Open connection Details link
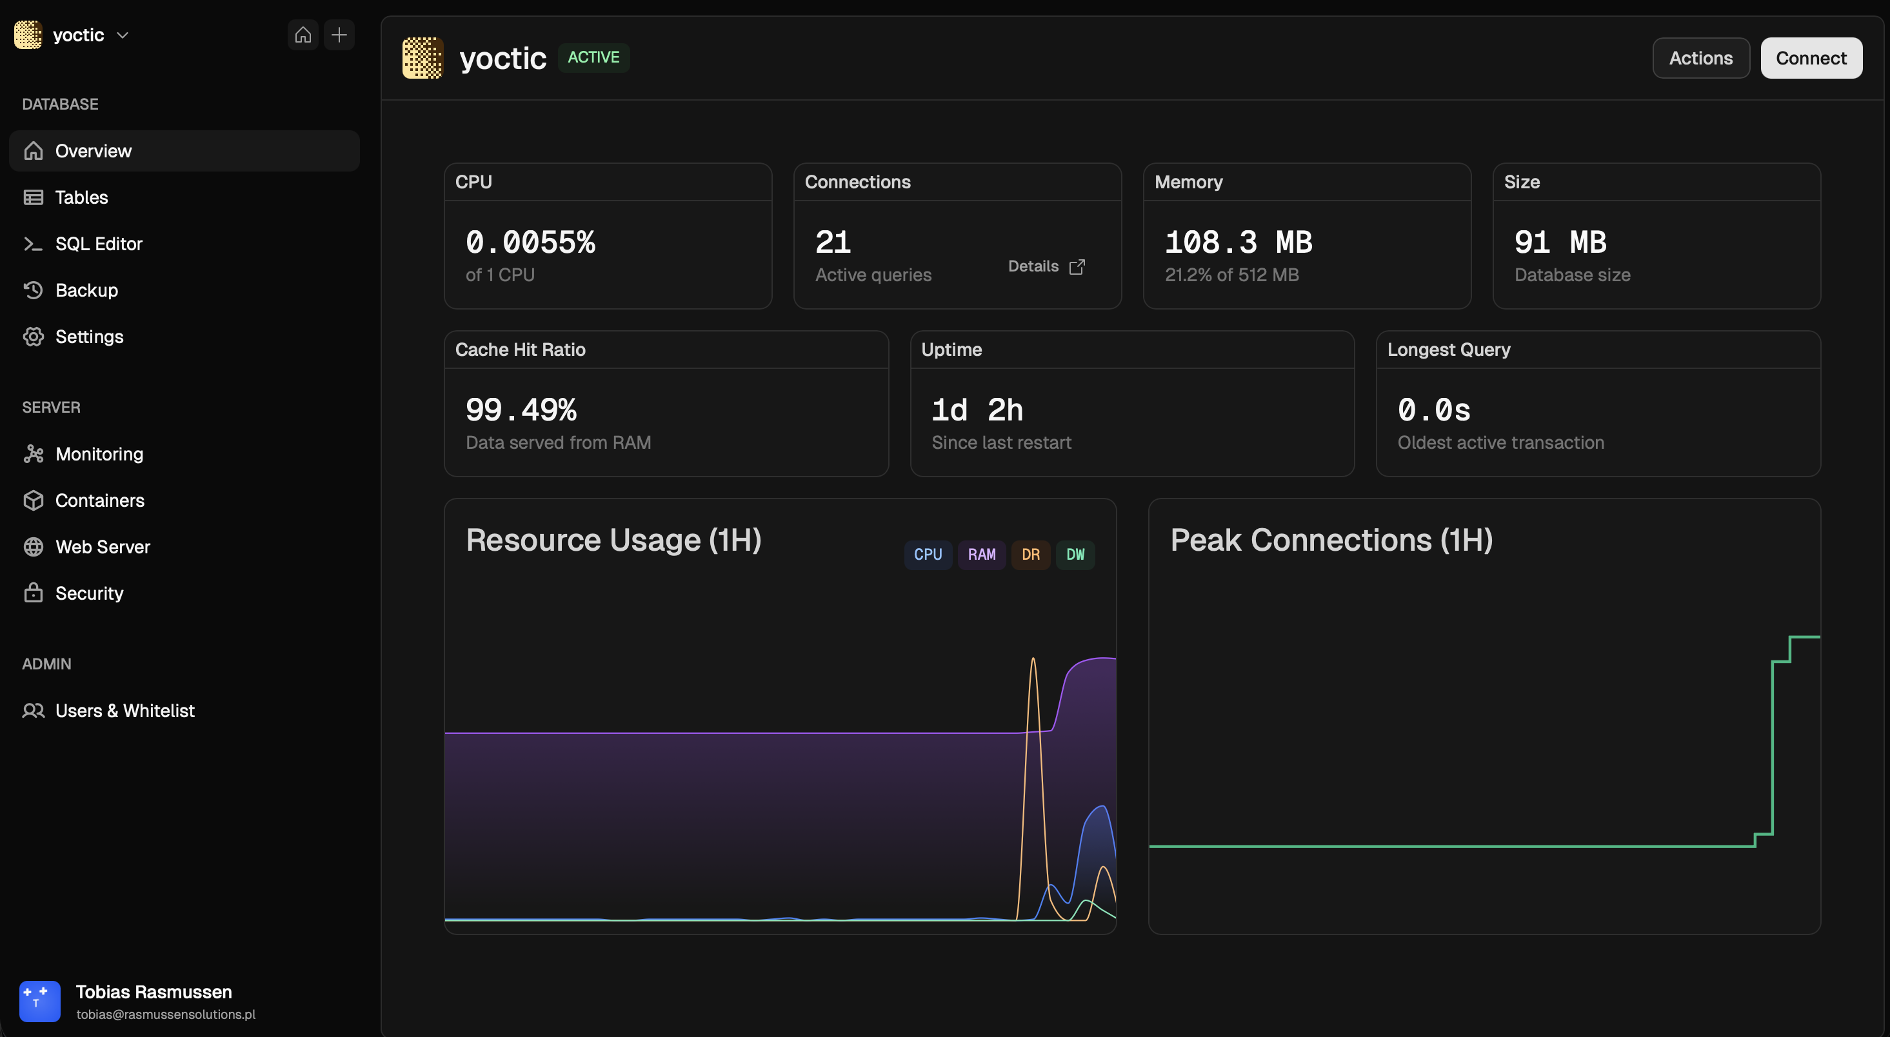This screenshot has width=1890, height=1037. [1033, 266]
